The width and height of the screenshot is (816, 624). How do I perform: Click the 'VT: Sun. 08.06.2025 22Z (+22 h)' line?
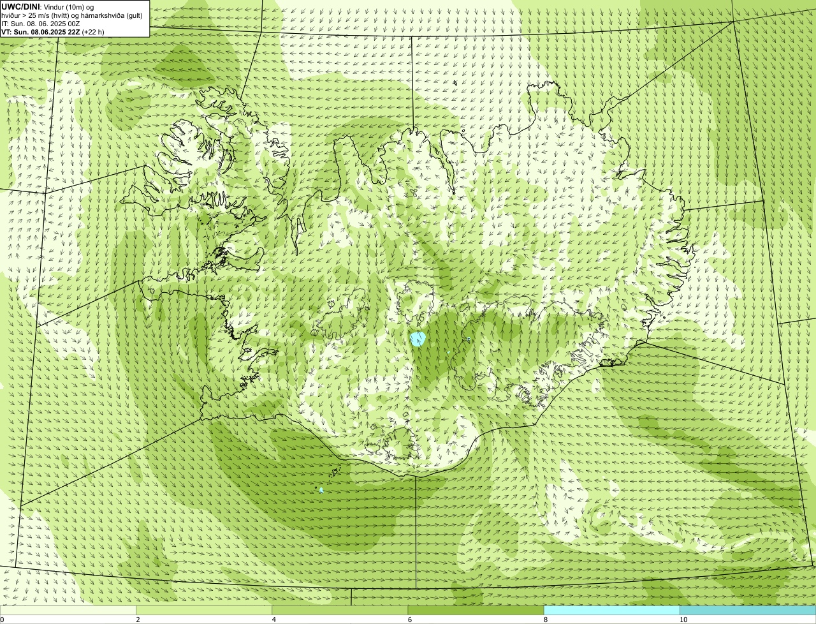pos(53,31)
